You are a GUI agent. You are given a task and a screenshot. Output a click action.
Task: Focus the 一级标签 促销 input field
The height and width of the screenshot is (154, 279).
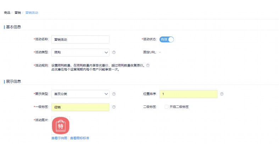point(80,107)
